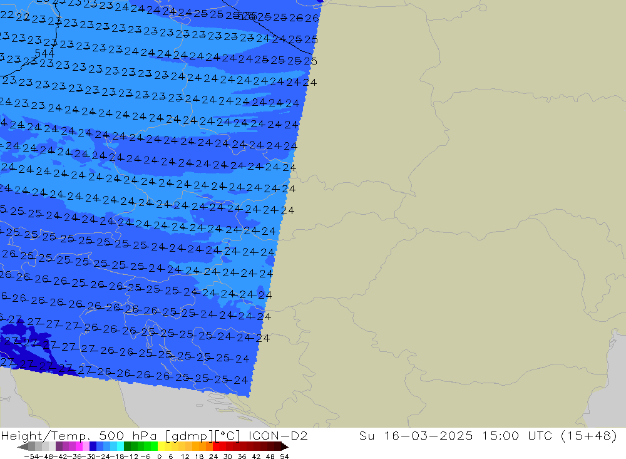Viewport: 626px width, 459px height.
Task: Select the orange legend swatch above 18
Action: tap(202, 446)
